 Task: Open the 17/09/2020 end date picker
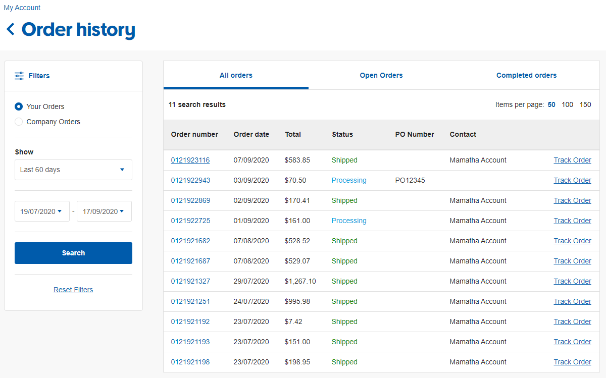tap(104, 211)
